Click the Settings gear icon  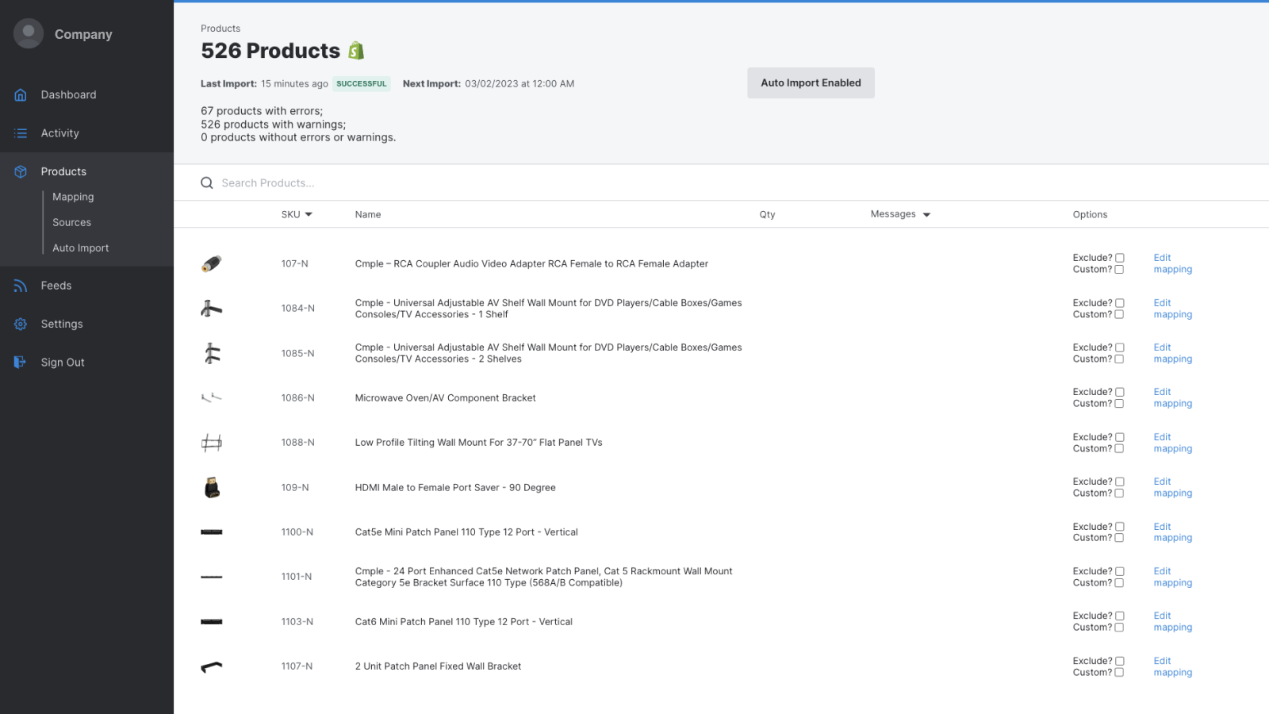(21, 324)
